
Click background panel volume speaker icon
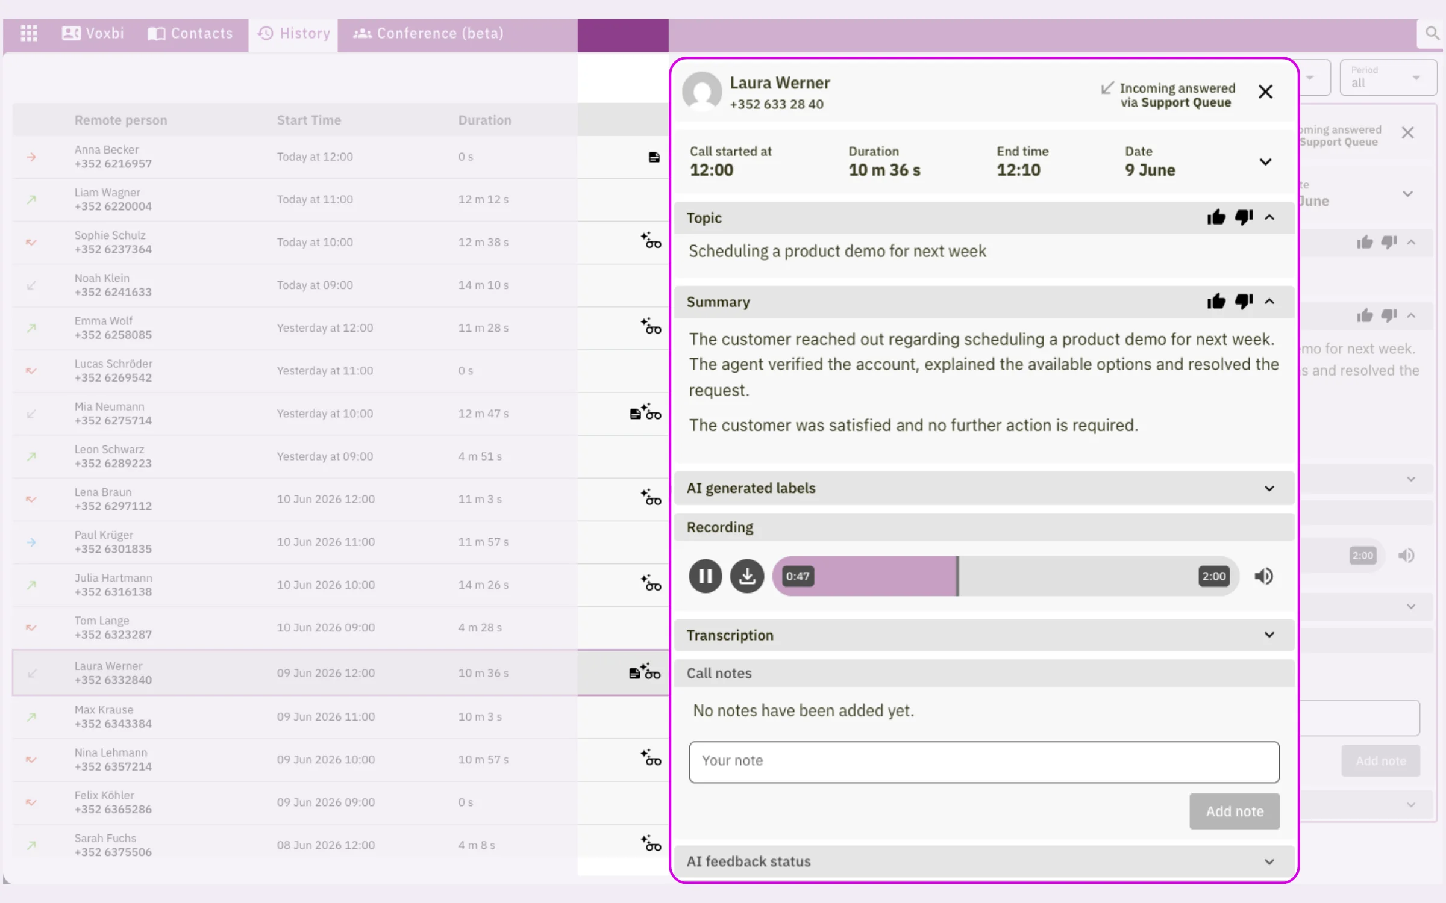[1406, 555]
